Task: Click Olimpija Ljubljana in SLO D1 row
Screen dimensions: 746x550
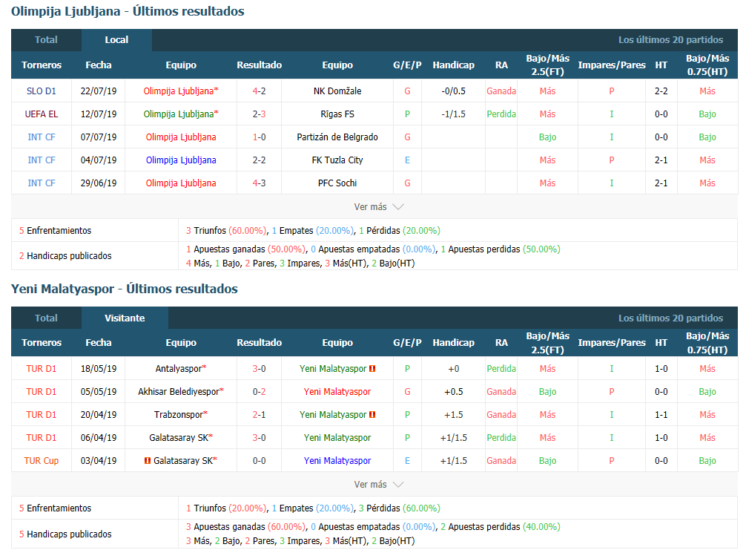Action: 179,91
